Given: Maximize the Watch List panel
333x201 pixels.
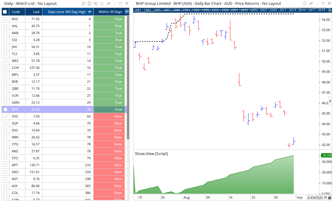Looking at the screenshot, I should (x=121, y=3).
